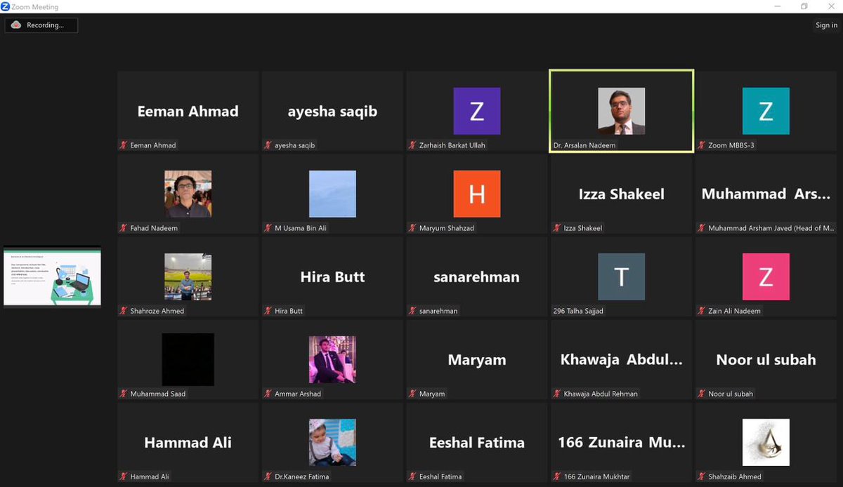Click muted mic icon beside ayesha saqib label
843x487 pixels.
click(x=268, y=145)
